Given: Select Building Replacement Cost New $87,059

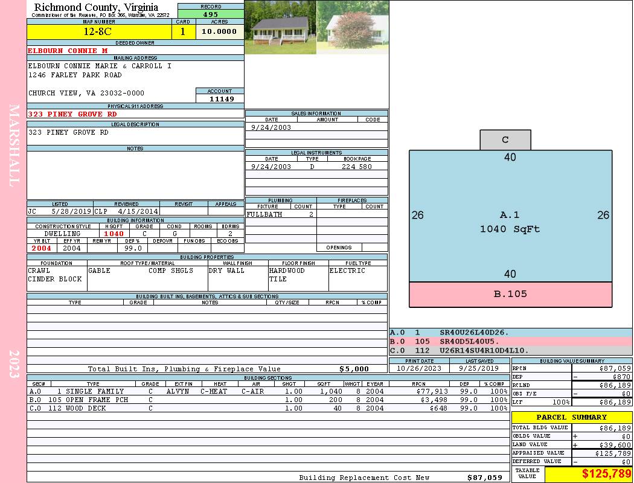Looking at the screenshot, I should click(485, 478).
